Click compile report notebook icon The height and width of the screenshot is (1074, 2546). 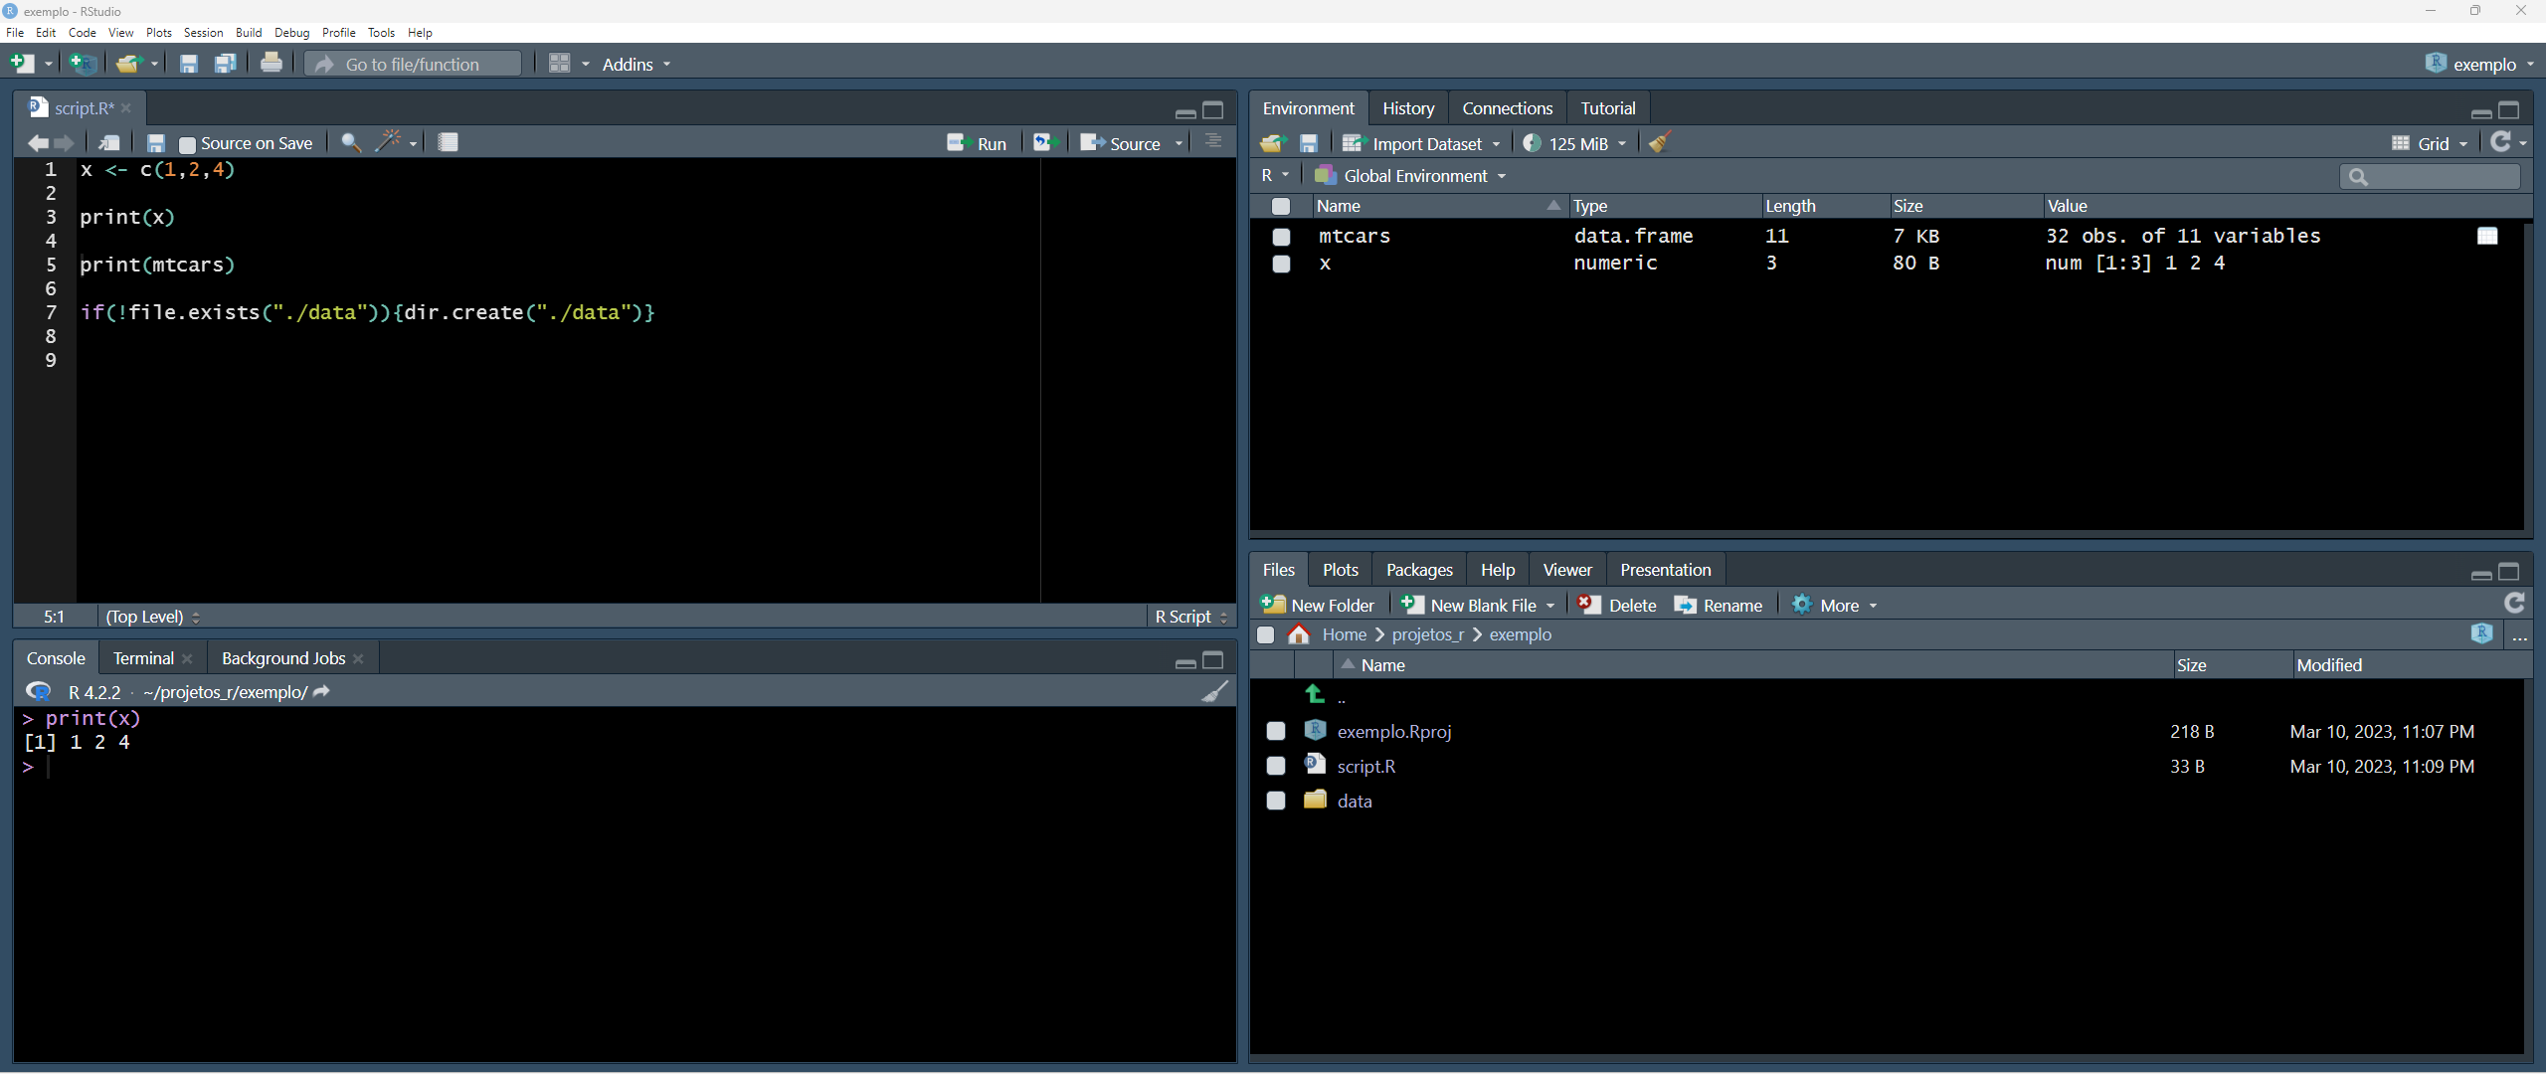[448, 142]
